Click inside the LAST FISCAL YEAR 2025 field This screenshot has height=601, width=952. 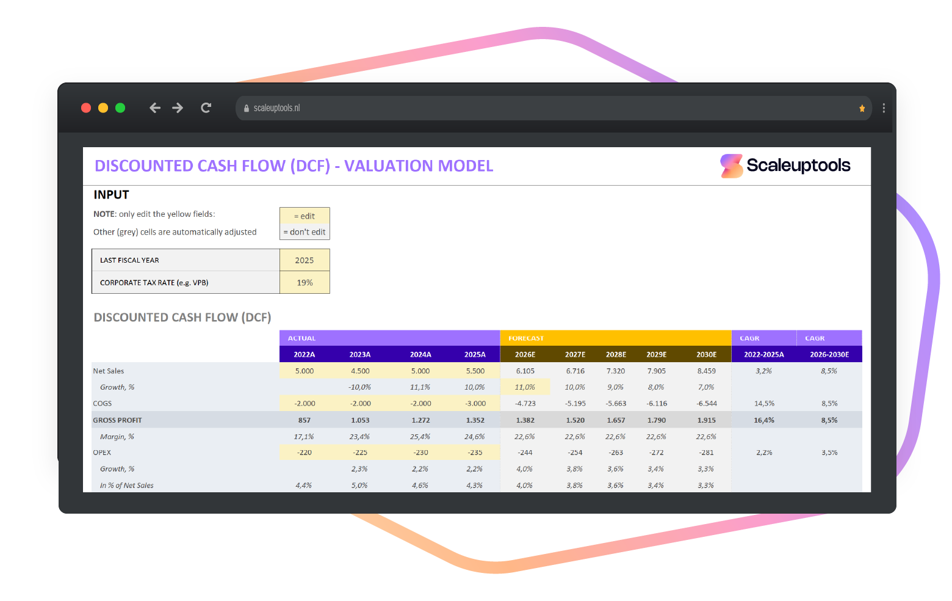point(305,260)
